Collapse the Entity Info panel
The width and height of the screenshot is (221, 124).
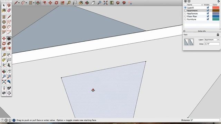tap(184, 31)
